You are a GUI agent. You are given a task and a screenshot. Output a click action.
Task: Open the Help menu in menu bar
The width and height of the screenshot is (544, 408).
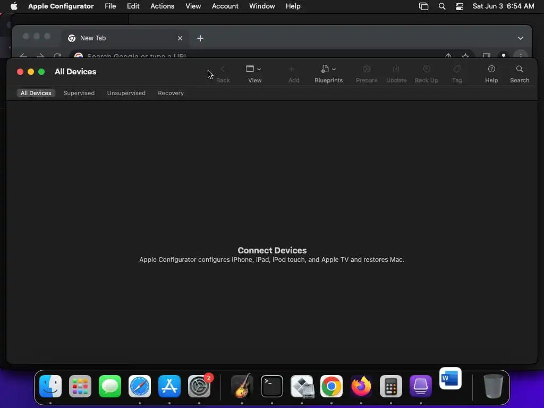293,6
